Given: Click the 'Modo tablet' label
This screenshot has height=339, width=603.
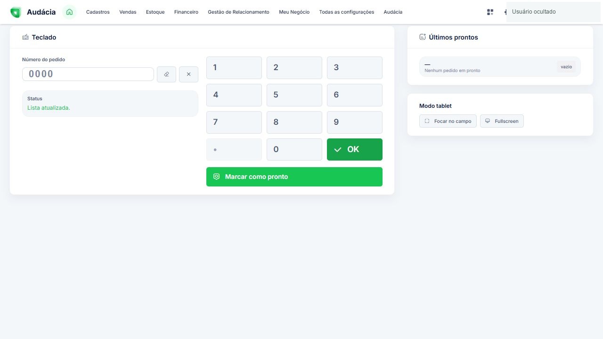Looking at the screenshot, I should (435, 106).
